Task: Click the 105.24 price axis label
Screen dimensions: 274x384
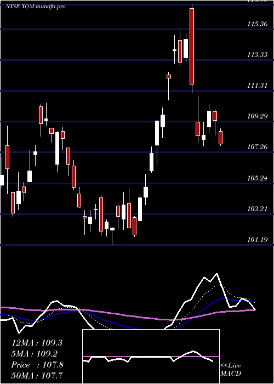Action: (257, 178)
